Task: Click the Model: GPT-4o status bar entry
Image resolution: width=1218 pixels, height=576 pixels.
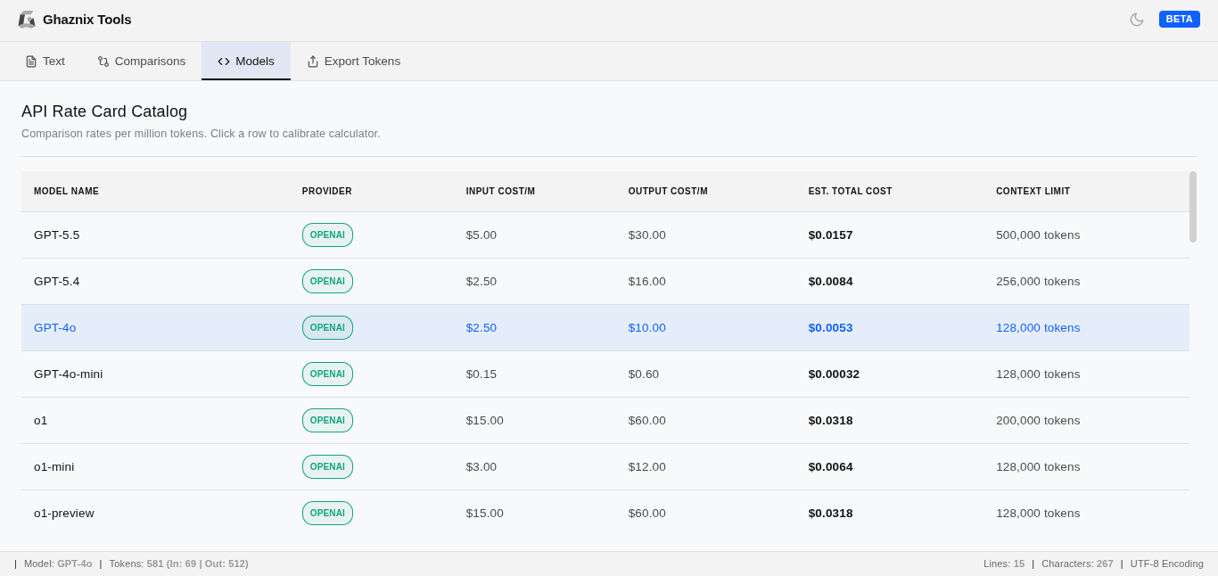Action: point(58,564)
